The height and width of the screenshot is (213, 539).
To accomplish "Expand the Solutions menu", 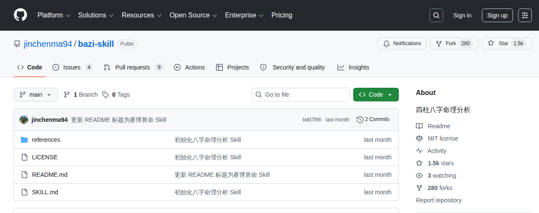I will click(x=96, y=15).
